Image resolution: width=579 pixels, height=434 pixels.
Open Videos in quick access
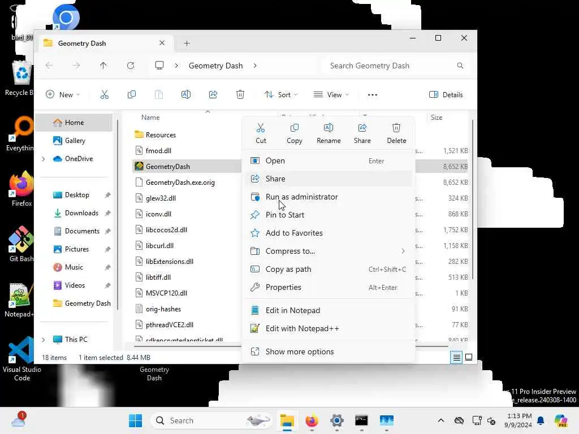(74, 285)
